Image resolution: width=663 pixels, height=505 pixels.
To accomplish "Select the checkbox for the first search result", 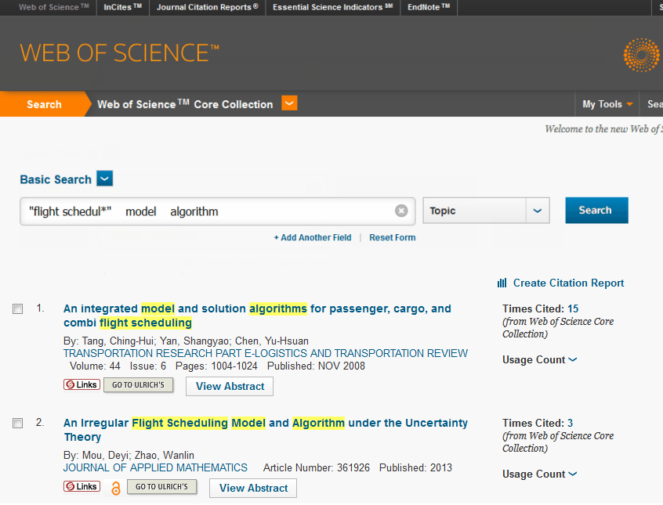I will click(17, 308).
